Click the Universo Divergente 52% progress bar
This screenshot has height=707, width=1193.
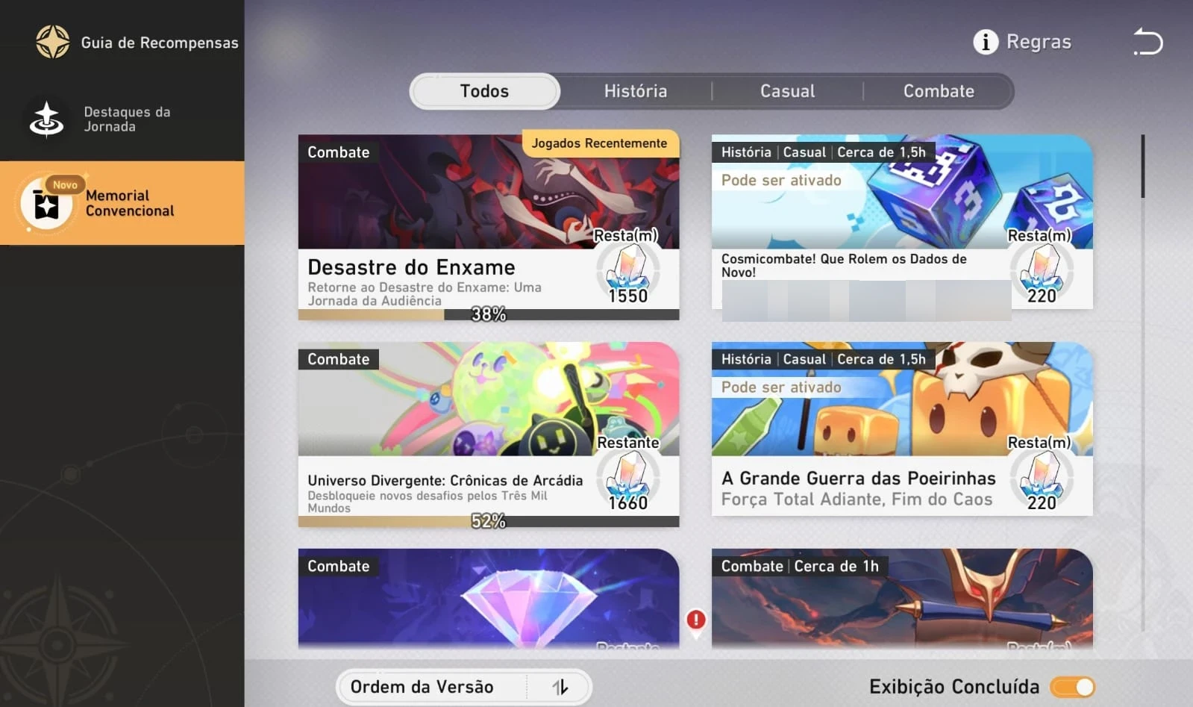(489, 522)
